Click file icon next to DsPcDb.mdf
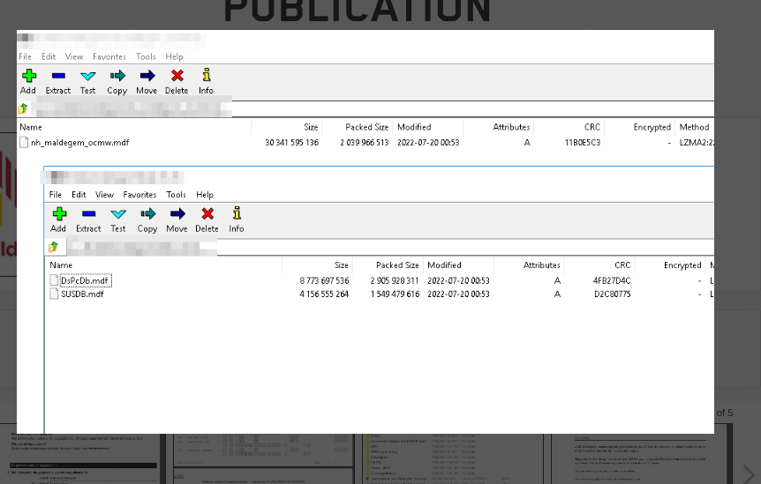 click(x=54, y=280)
